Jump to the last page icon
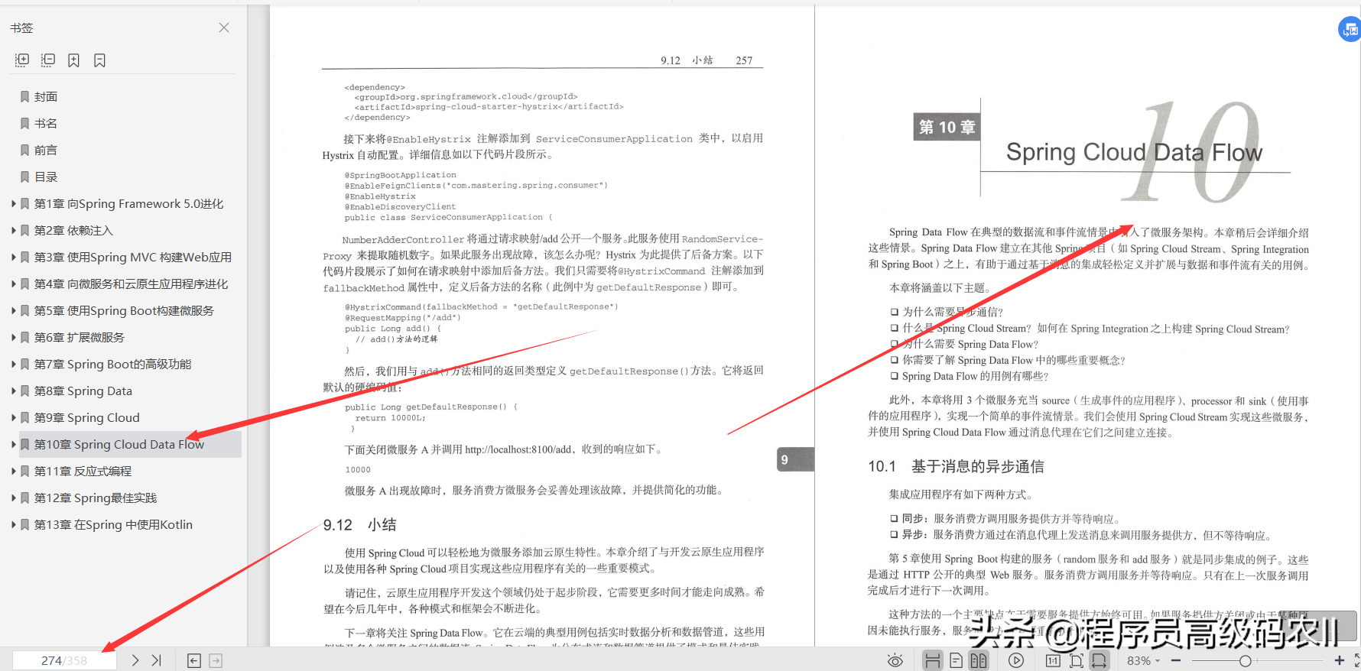The height and width of the screenshot is (671, 1361). [x=157, y=660]
